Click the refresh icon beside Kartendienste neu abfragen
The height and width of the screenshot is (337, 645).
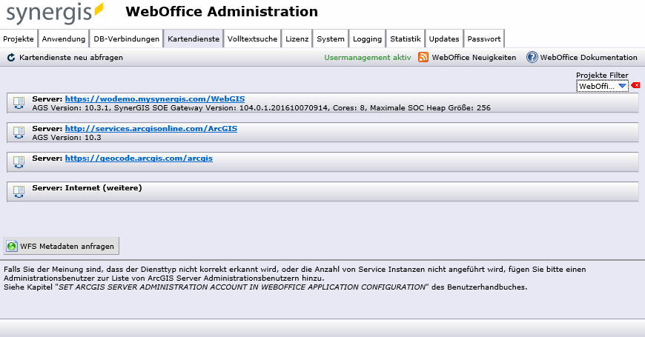pos(11,58)
